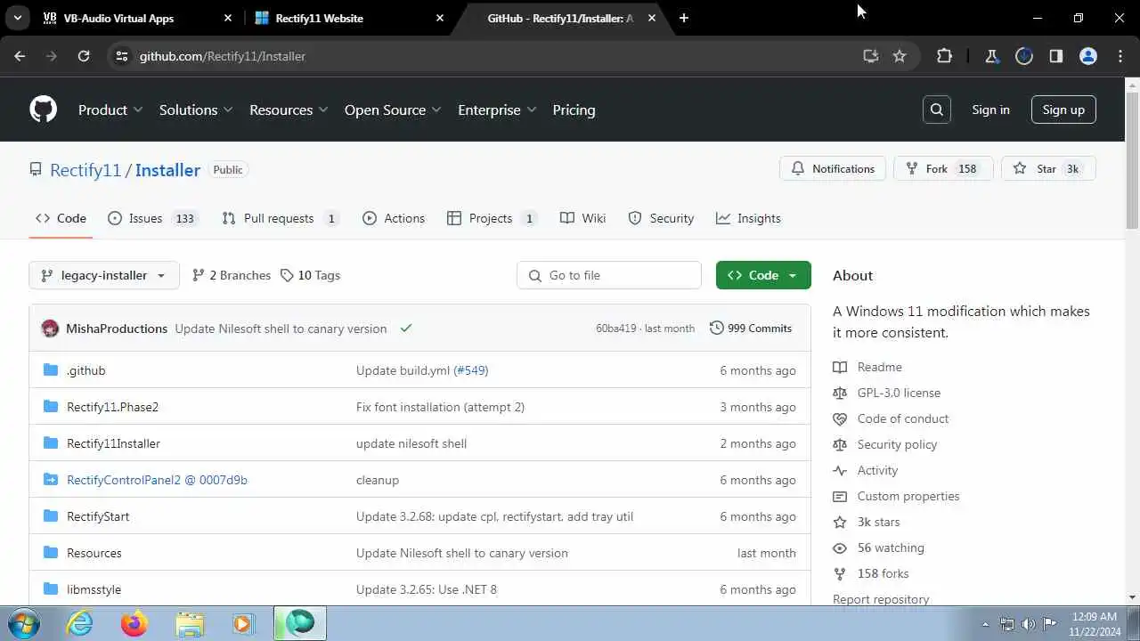Switch to the Issues tab
The image size is (1140, 641).
[x=152, y=218]
